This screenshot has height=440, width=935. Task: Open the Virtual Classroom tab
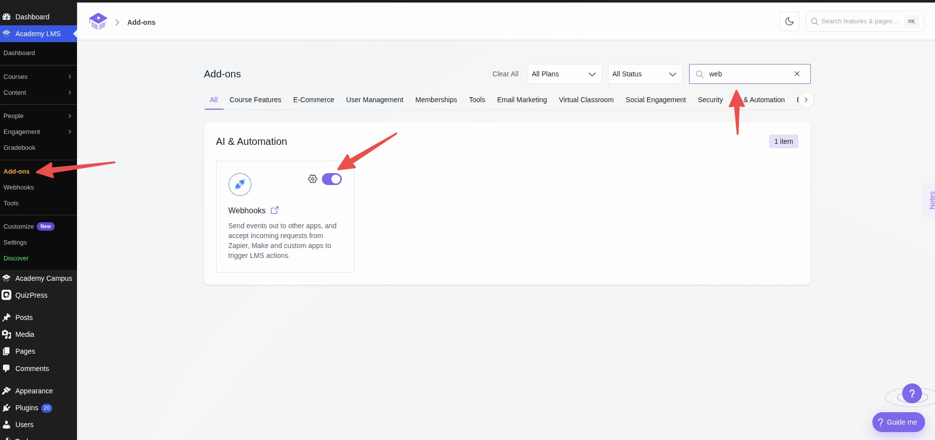click(x=586, y=100)
